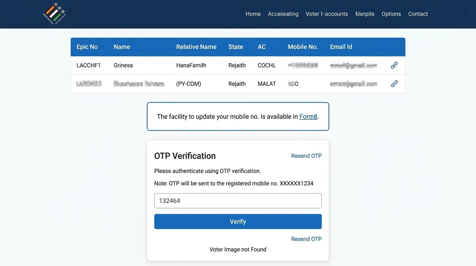Go to the Options nav item
Screen dimensions: 476x266
(391, 14)
